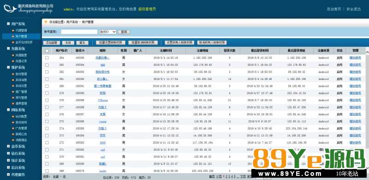Focus the account search input field
369x180 pixels.
click(x=79, y=32)
